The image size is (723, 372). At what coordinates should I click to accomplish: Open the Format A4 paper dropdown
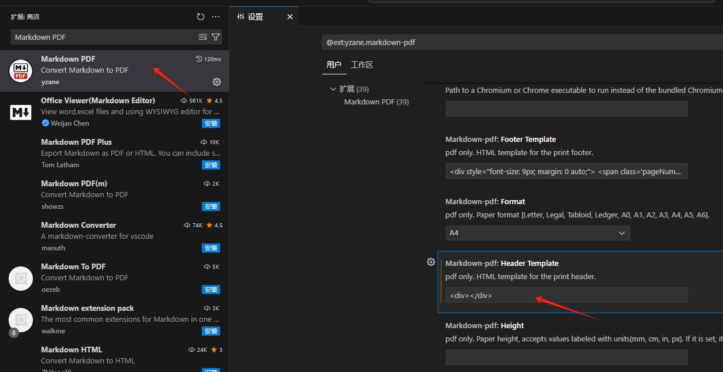[x=537, y=233]
